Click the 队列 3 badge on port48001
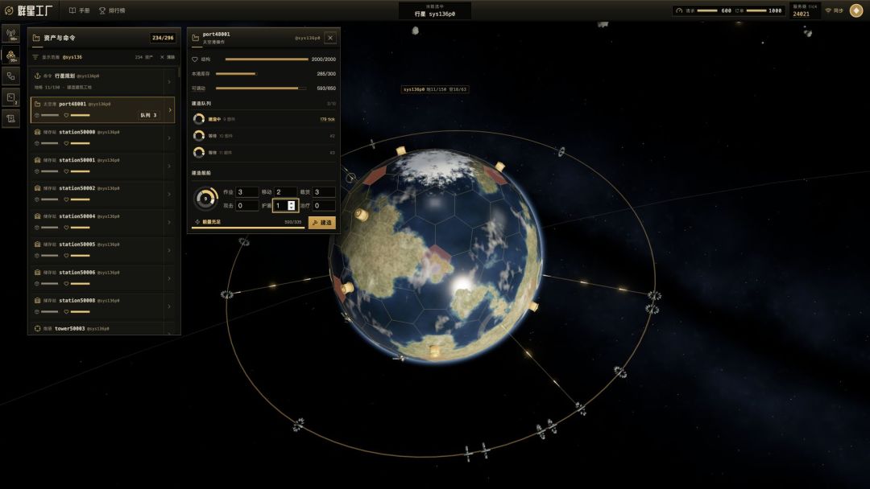The image size is (870, 489). [148, 115]
